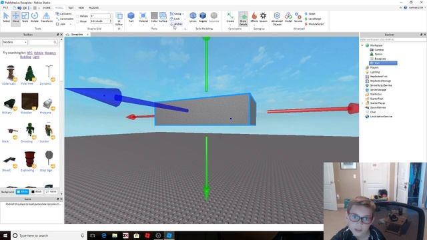Insert a new Part

pos(131,18)
